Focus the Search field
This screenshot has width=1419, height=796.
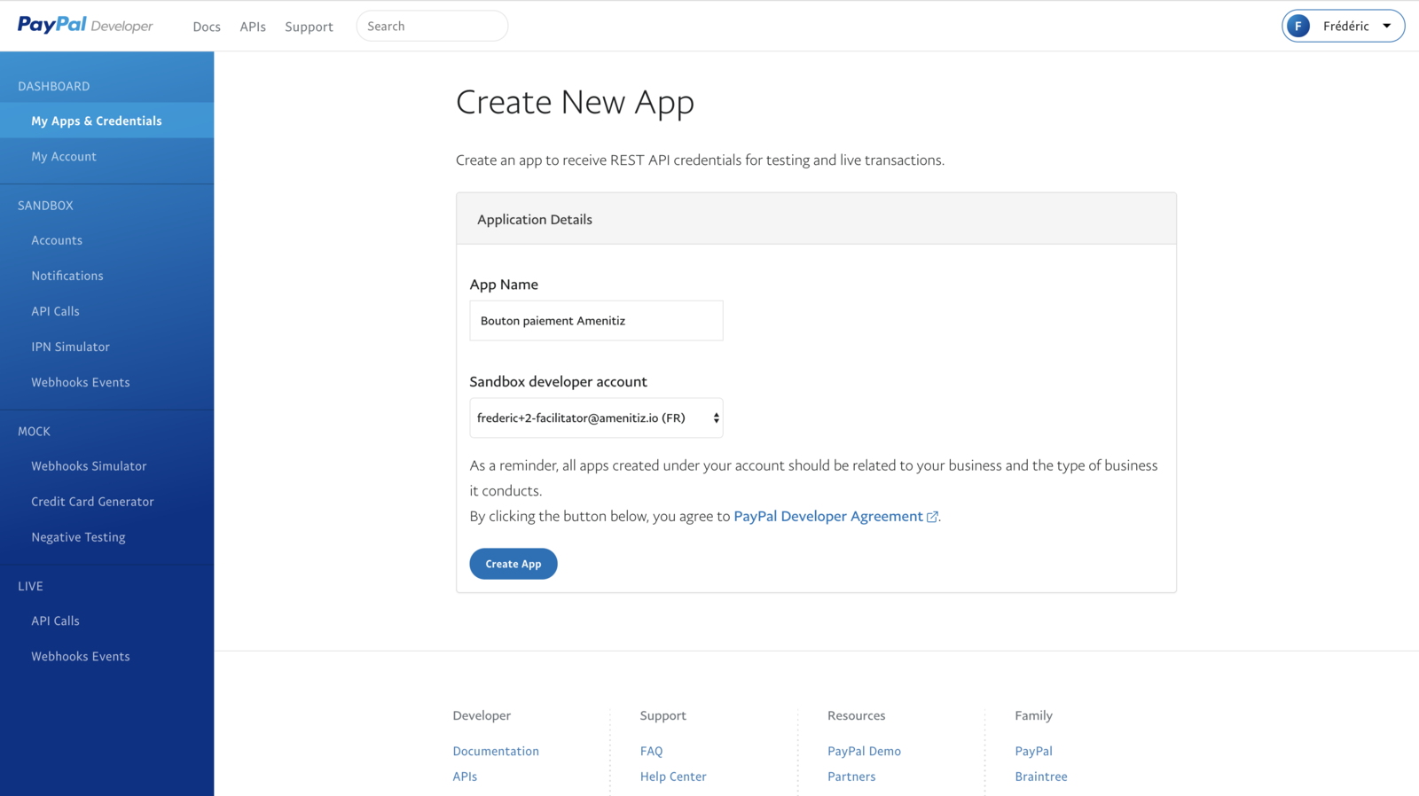tap(432, 26)
